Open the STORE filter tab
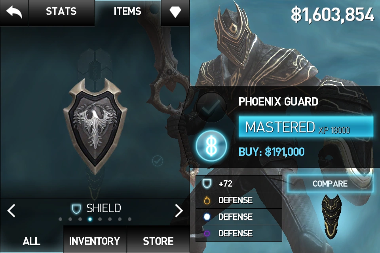380x253 pixels. (x=158, y=241)
